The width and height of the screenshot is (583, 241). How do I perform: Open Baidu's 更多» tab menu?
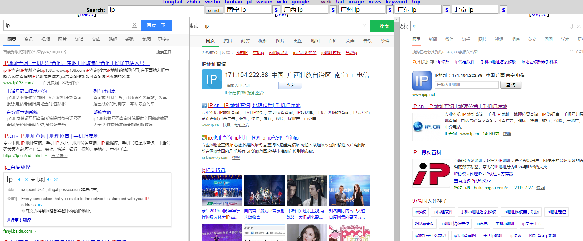coord(163,39)
